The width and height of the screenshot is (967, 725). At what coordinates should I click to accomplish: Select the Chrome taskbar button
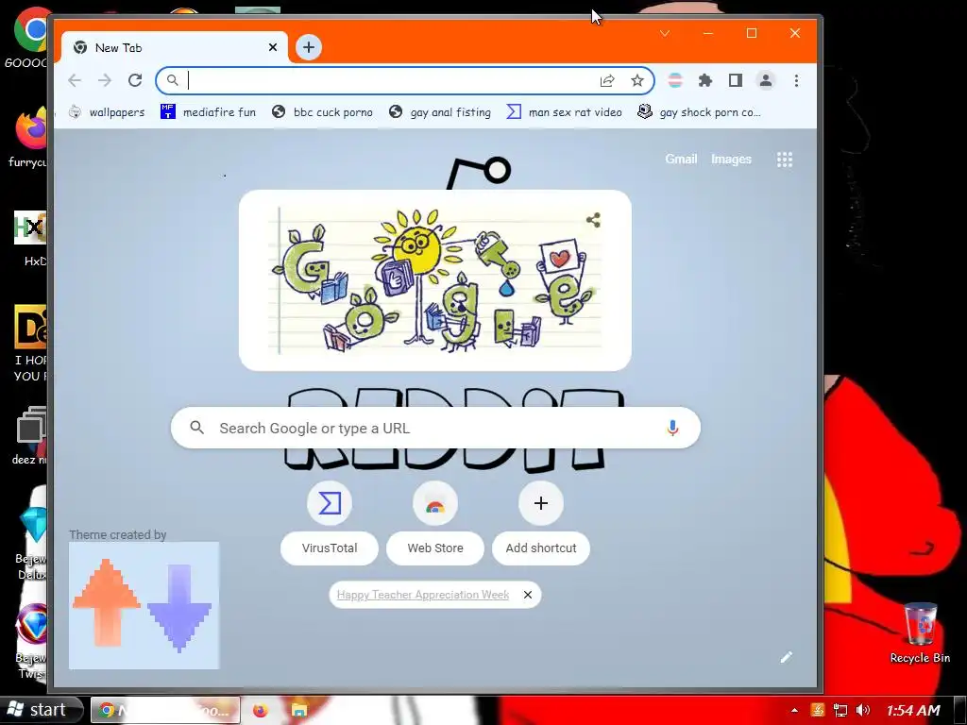point(165,711)
